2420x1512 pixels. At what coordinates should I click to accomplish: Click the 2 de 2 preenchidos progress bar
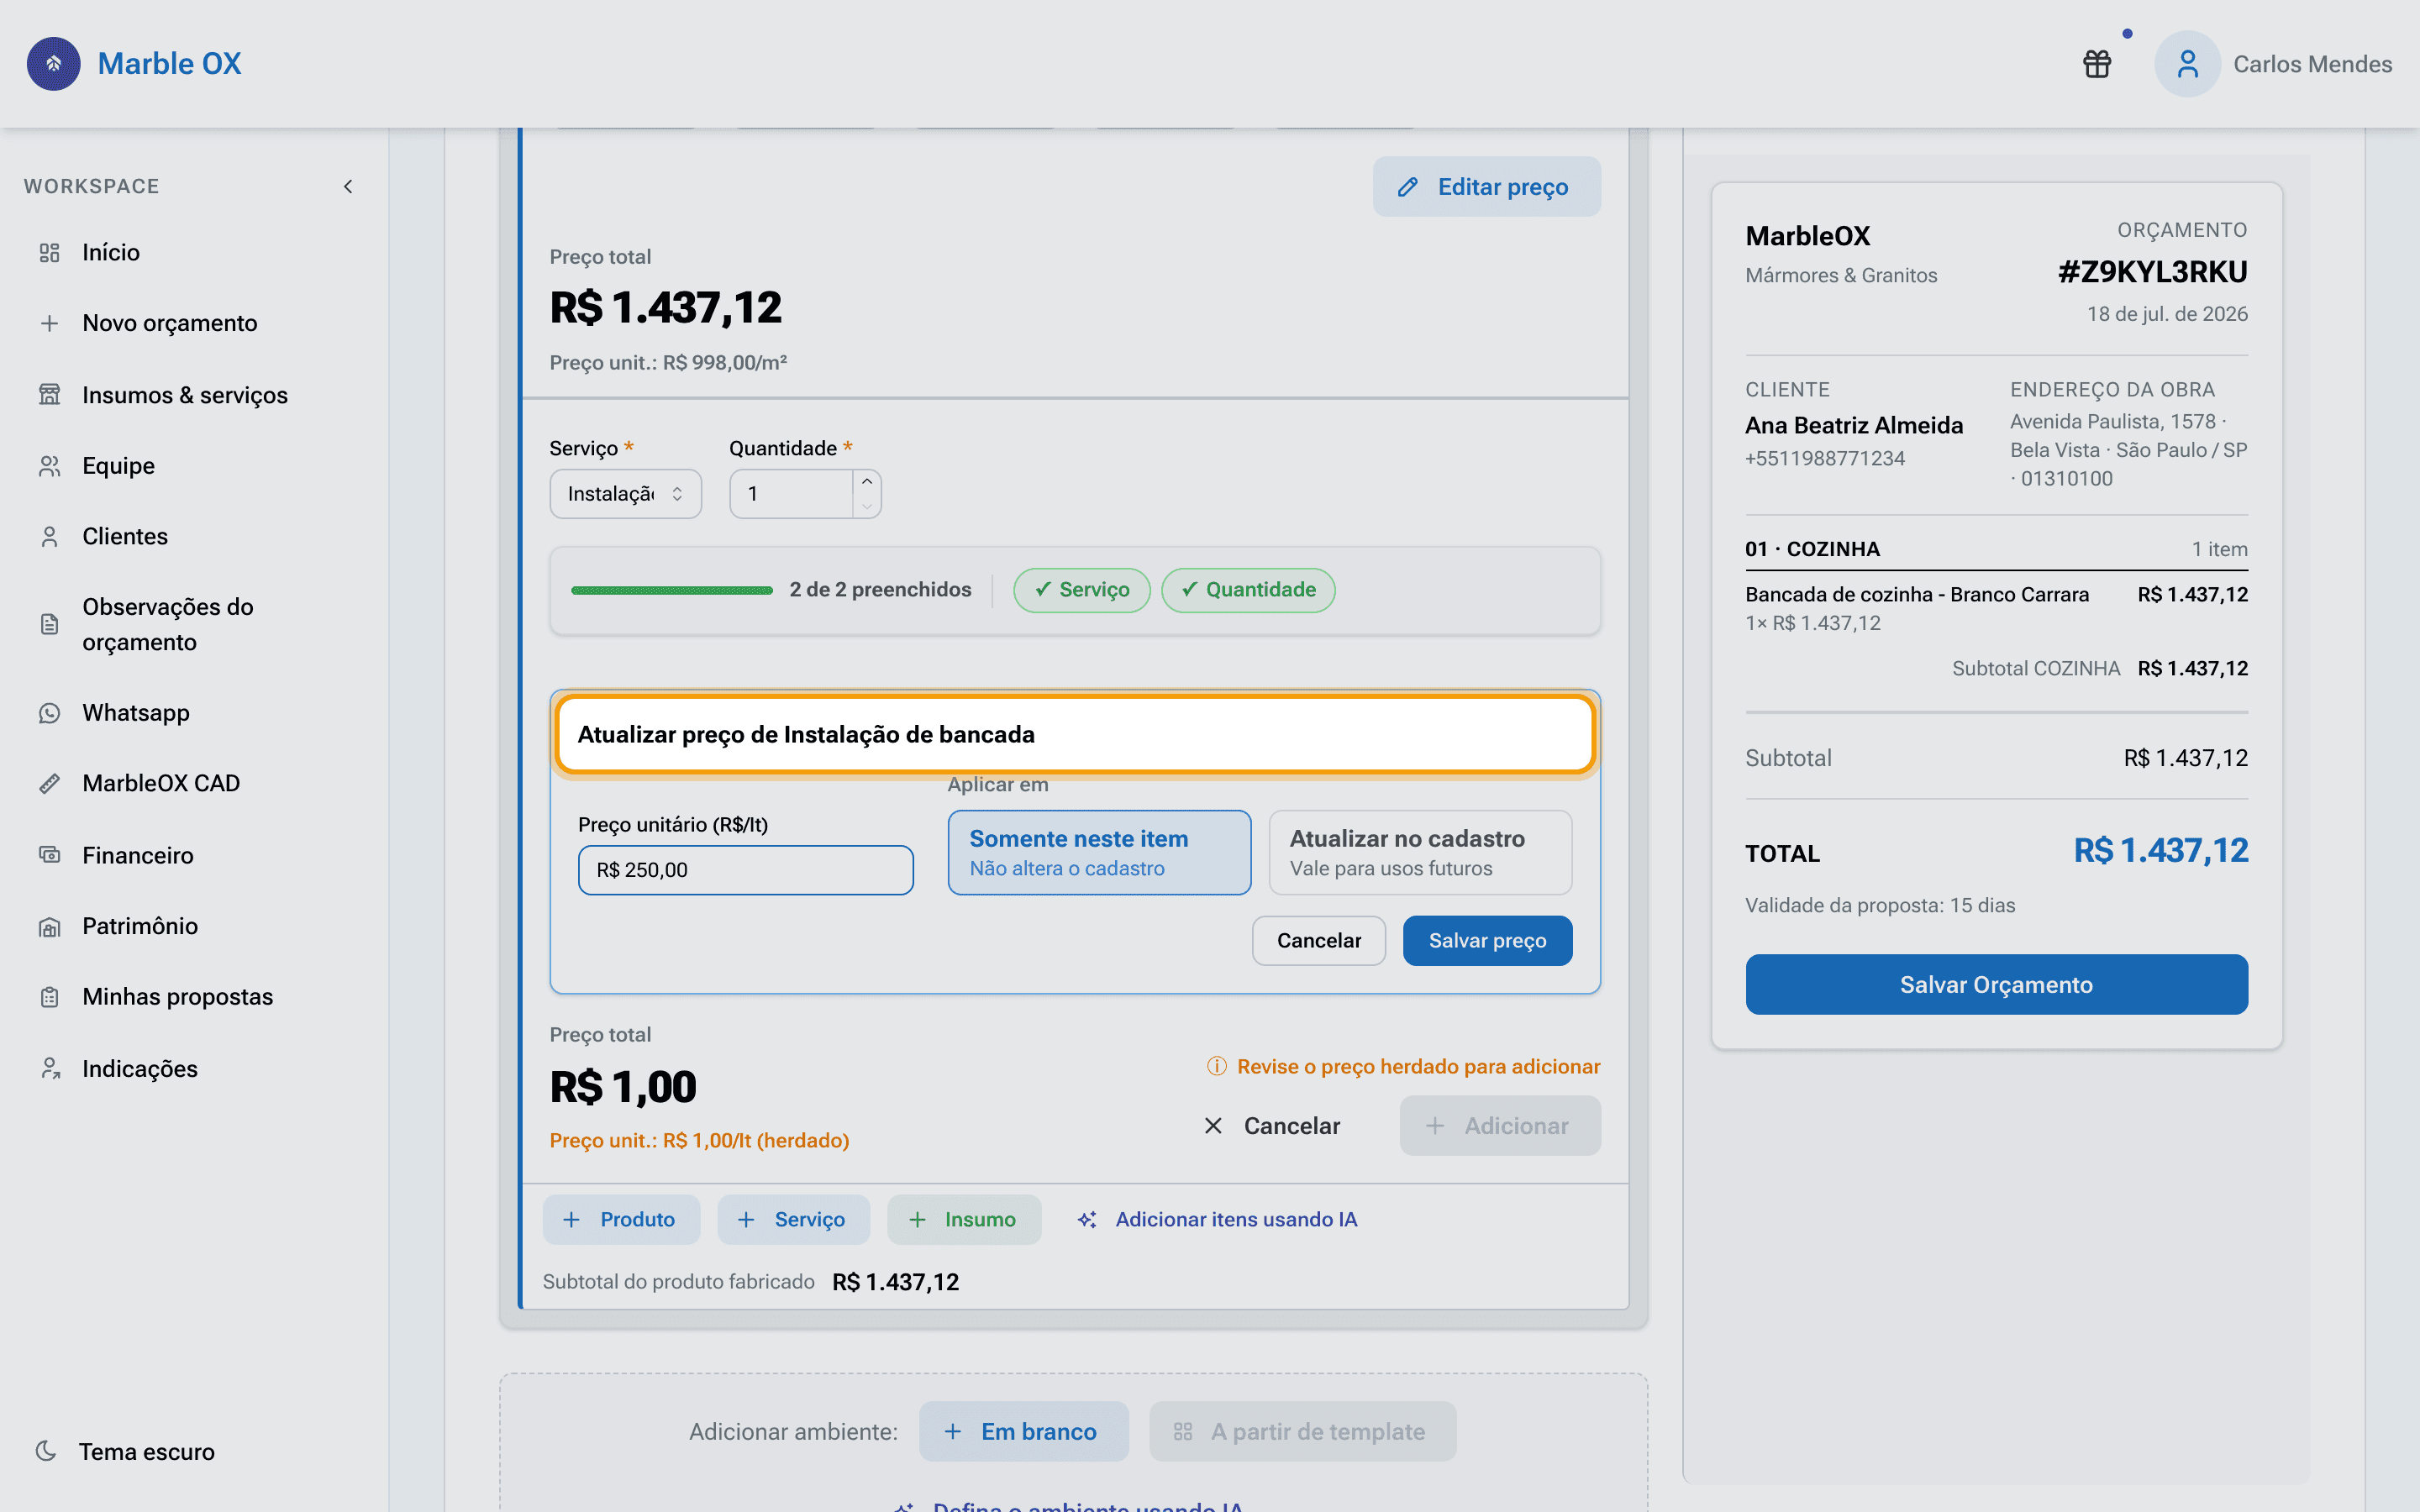[672, 590]
